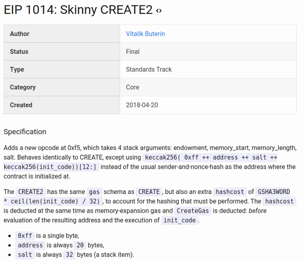Click the Core category value
The height and width of the screenshot is (262, 305).
(132, 87)
